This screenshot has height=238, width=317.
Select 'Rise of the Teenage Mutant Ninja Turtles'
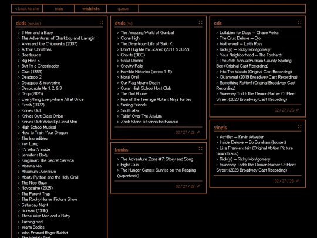pos(156,99)
